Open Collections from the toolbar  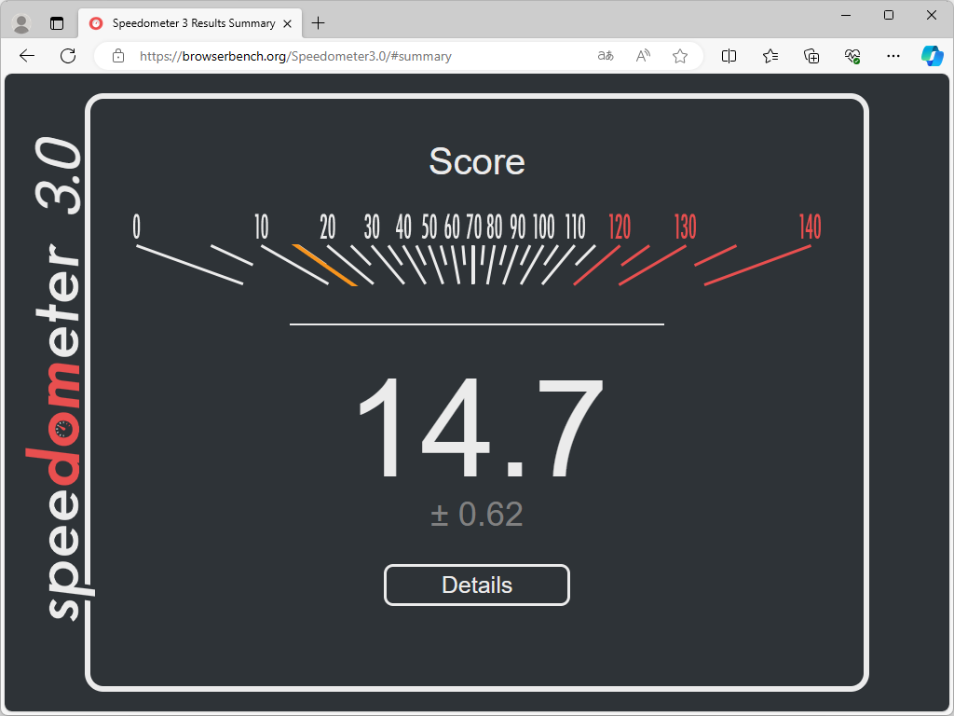click(811, 56)
